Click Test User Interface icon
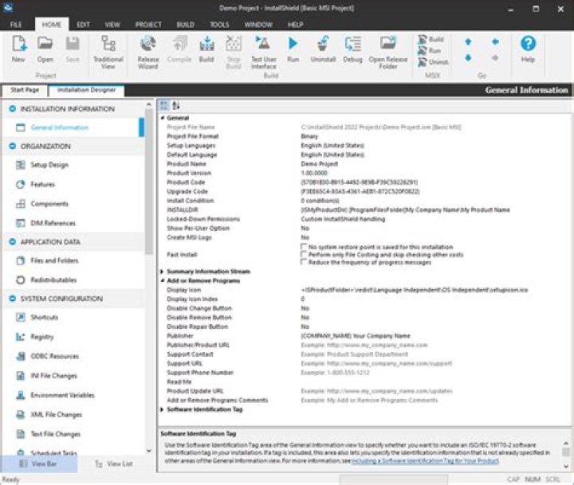 pyautogui.click(x=263, y=44)
